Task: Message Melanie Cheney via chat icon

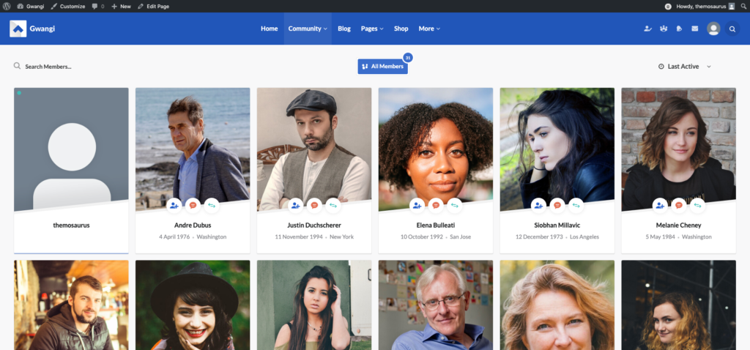Action: click(x=679, y=205)
